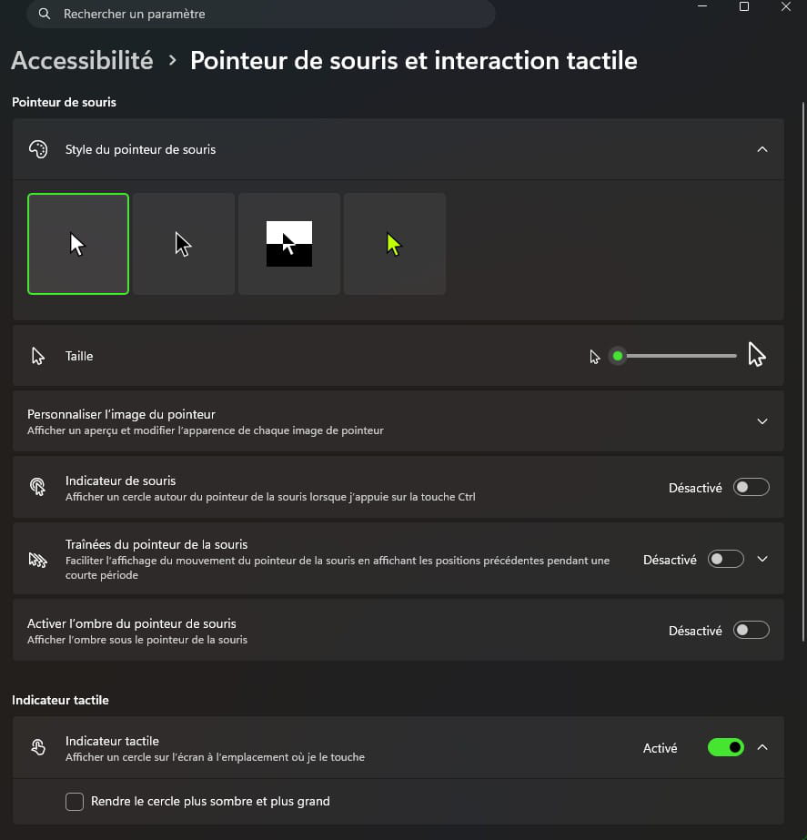Select the custom lime pointer style
Screen dimensions: 807x840
[x=395, y=244]
